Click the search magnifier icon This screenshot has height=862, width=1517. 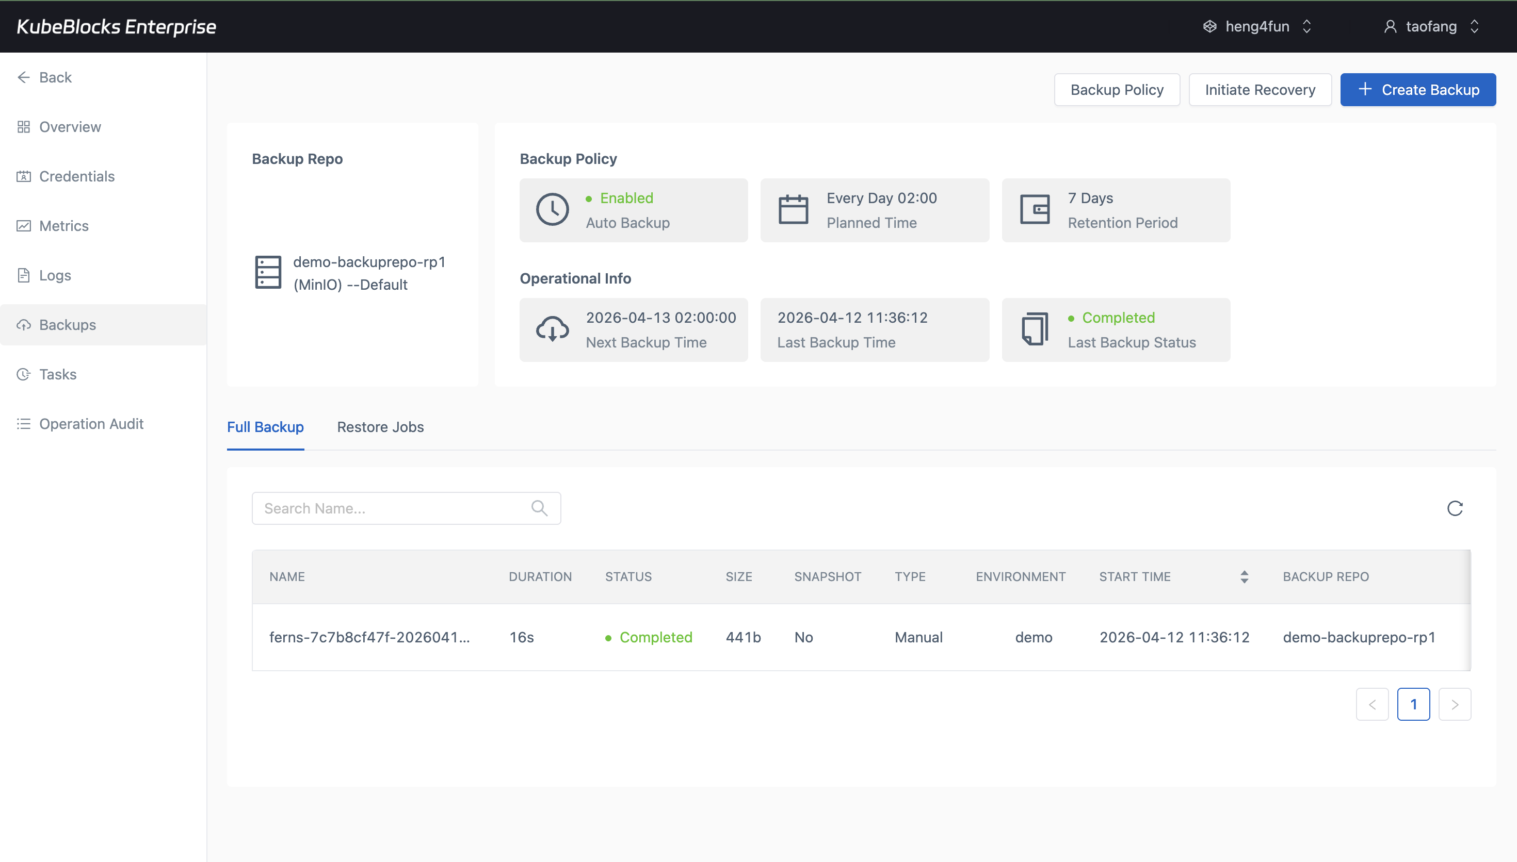[539, 508]
